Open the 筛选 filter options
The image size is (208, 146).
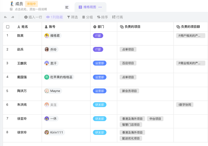[x=73, y=17]
